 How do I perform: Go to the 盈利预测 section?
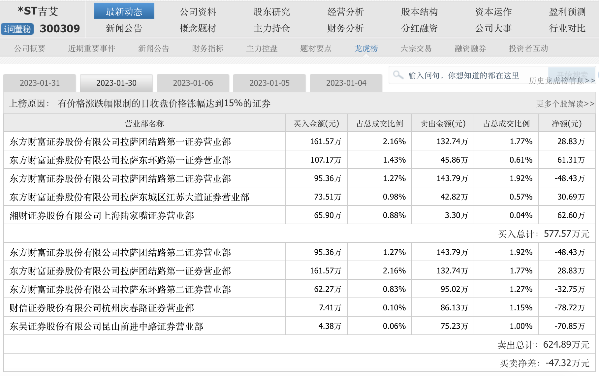[567, 12]
